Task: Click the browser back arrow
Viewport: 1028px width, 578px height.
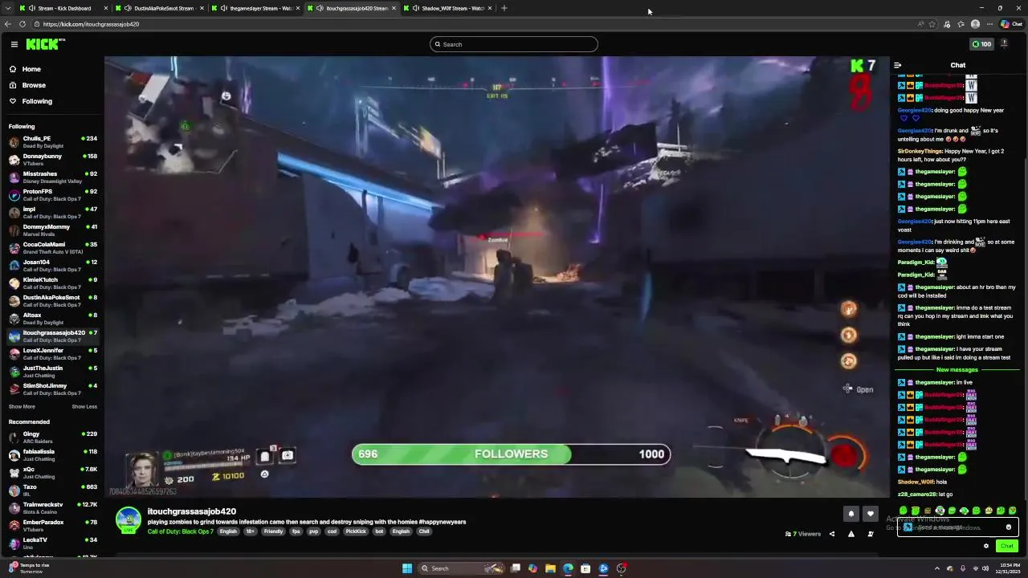Action: pos(8,24)
